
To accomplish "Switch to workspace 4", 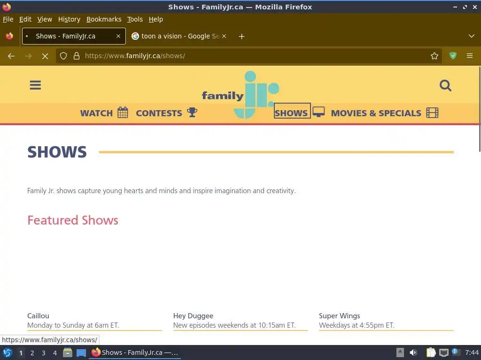I will 55,353.
